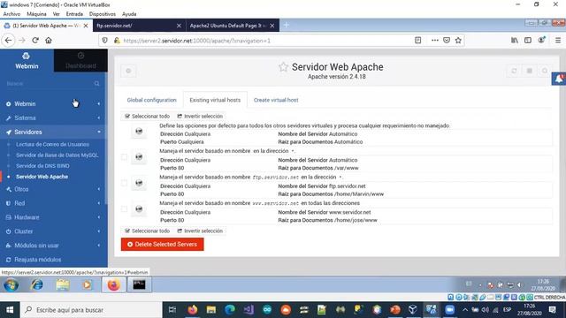Switch to the Dashboard sidebar tab
This screenshot has height=318, width=566.
click(80, 61)
